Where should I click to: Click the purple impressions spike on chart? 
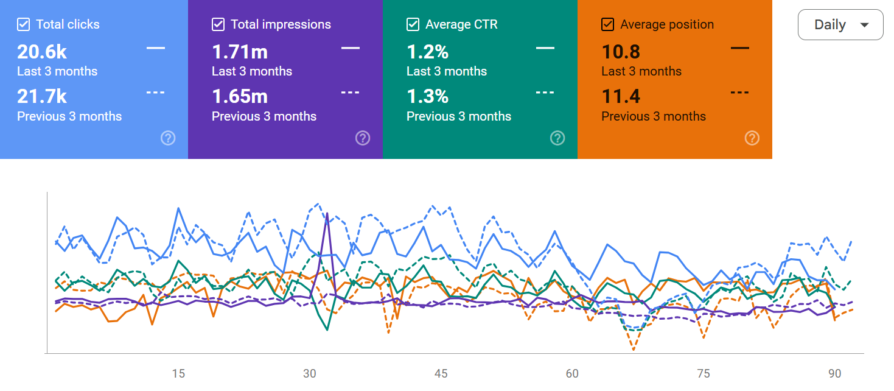(x=327, y=214)
